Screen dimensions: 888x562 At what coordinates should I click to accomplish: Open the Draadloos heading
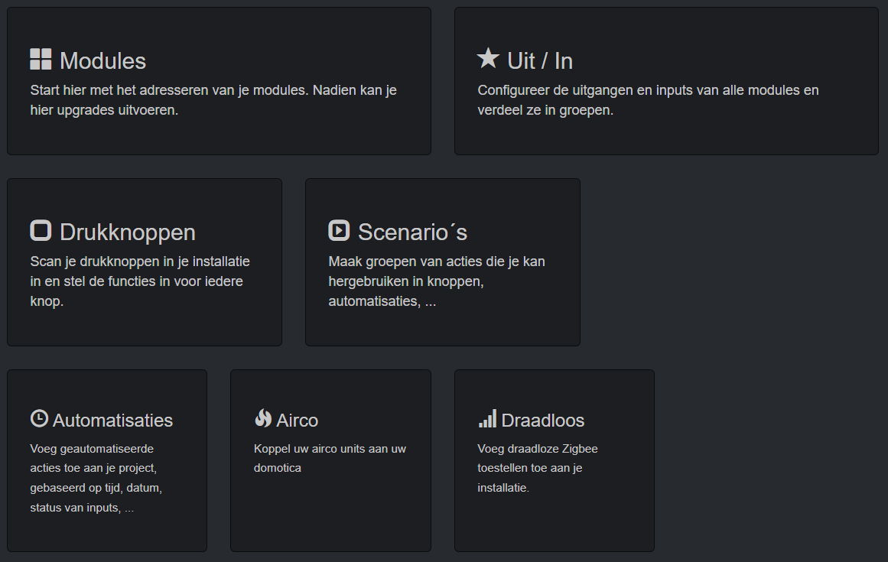[x=542, y=421]
